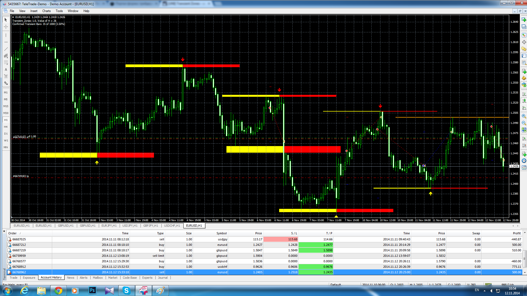Open the Arrows objects tool
Viewport: 527px width, 296px height.
tap(6, 83)
